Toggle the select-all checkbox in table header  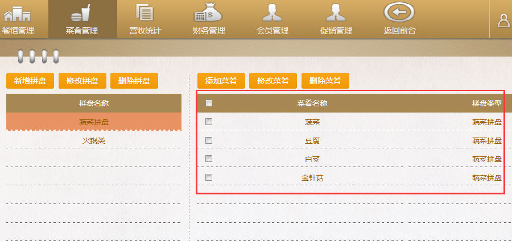pos(209,103)
